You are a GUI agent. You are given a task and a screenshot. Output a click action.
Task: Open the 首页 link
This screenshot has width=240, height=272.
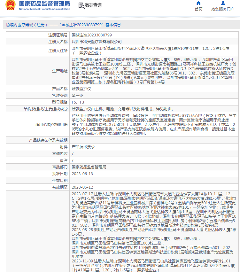(x=198, y=9)
